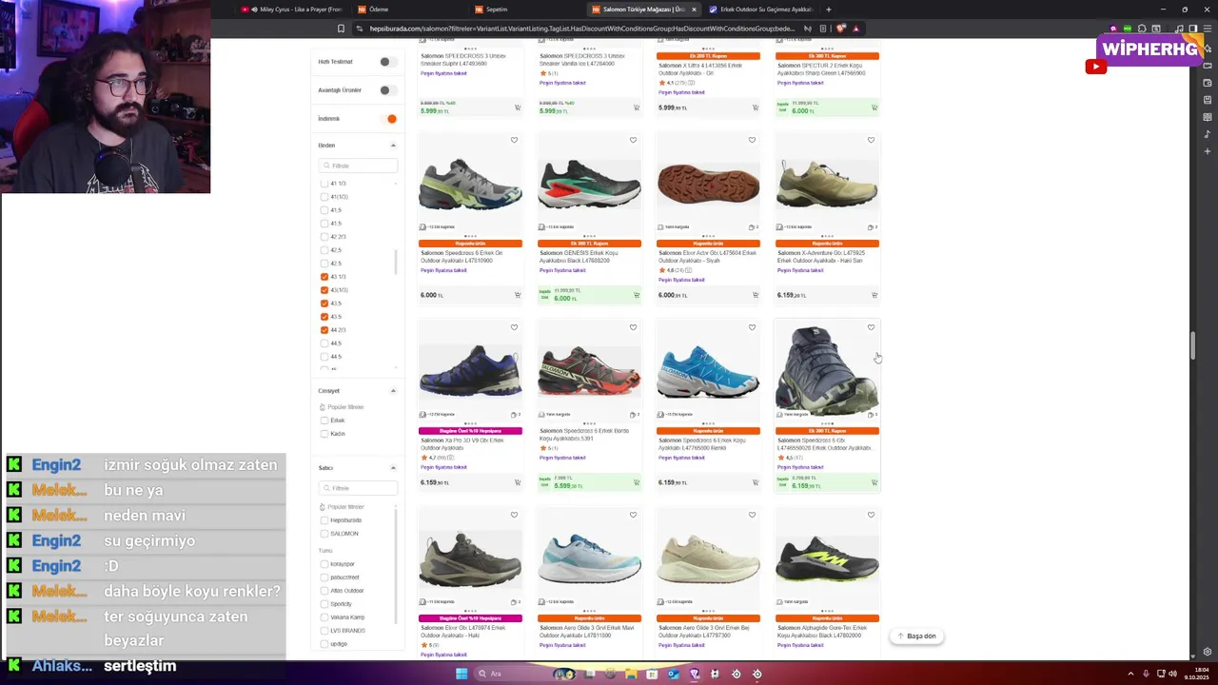Viewport: 1218px width, 685px height.
Task: Collapse the Satıcı filter section
Action: click(393, 468)
